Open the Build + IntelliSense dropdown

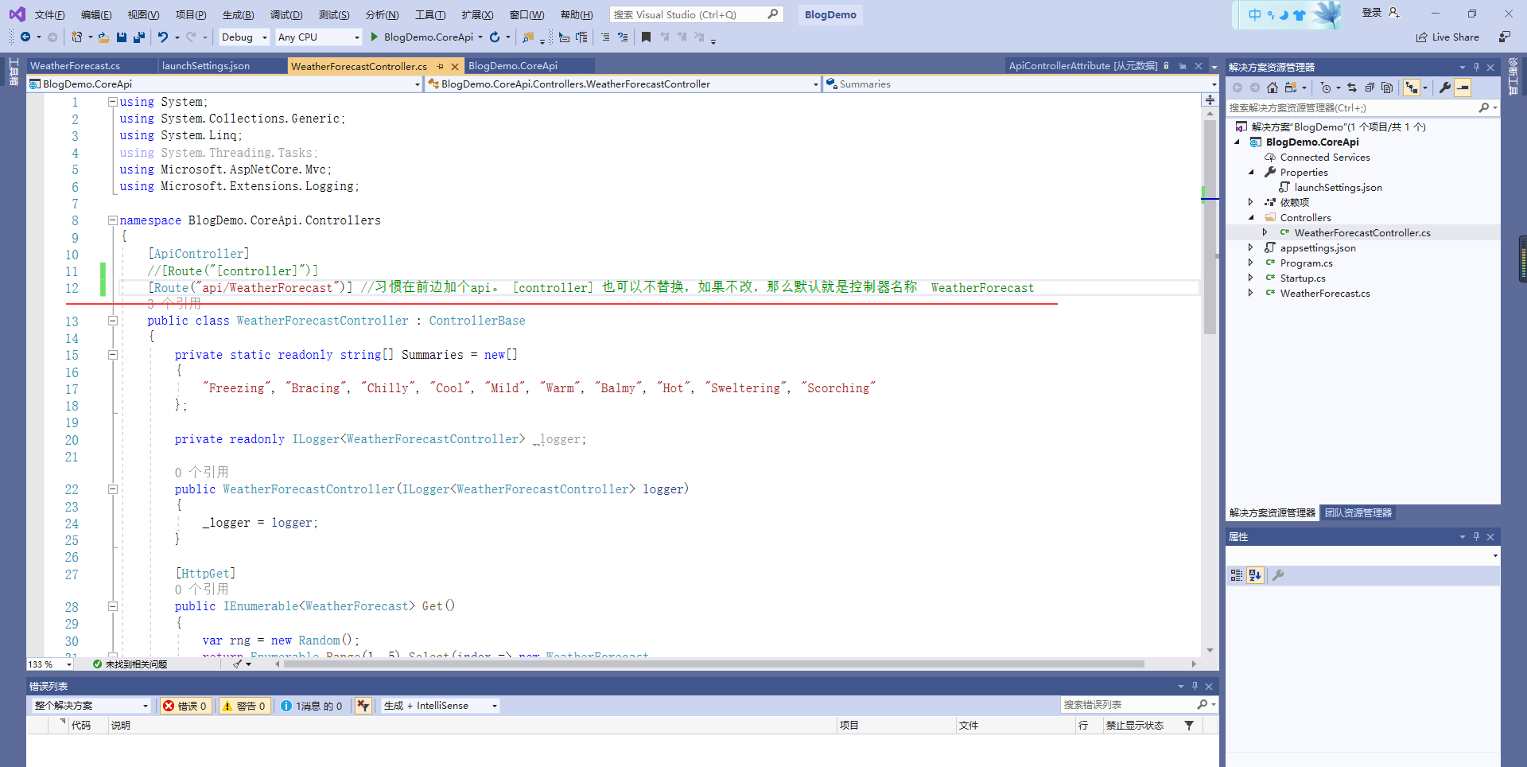pos(440,706)
